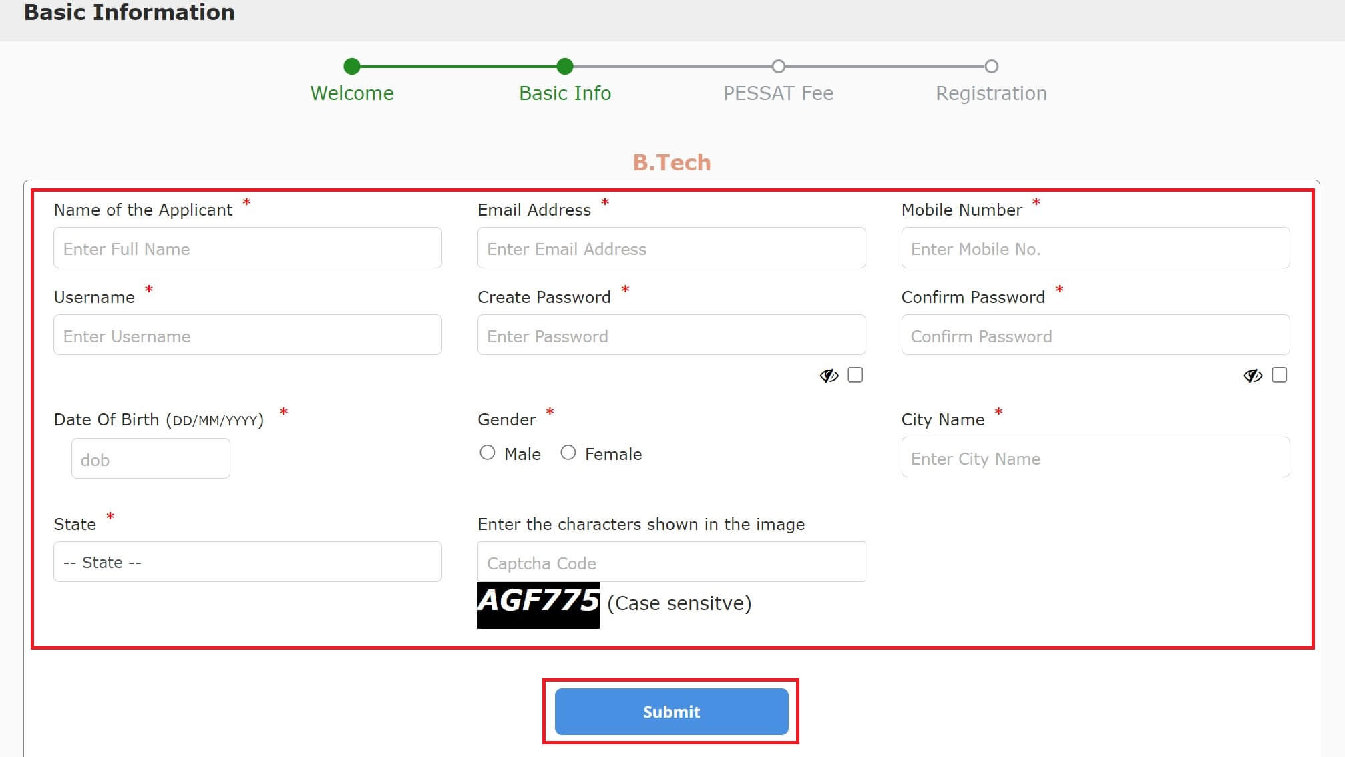Click the B.Tech heading text
Image resolution: width=1345 pixels, height=757 pixels.
point(672,162)
